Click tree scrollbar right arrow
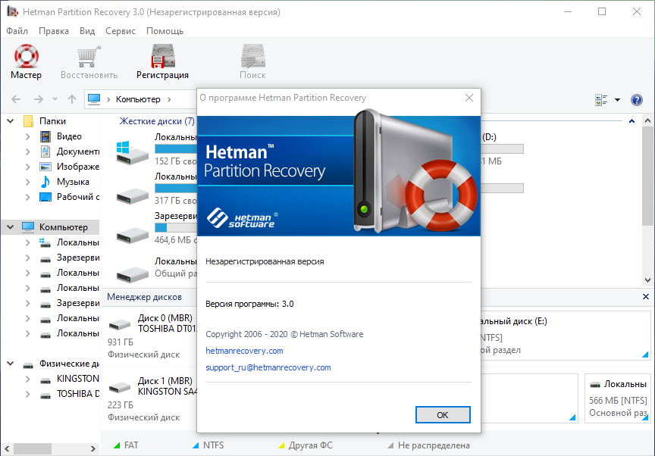655x456 pixels. click(92, 449)
